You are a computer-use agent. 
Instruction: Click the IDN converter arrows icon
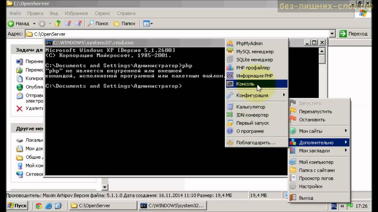[x=230, y=115]
